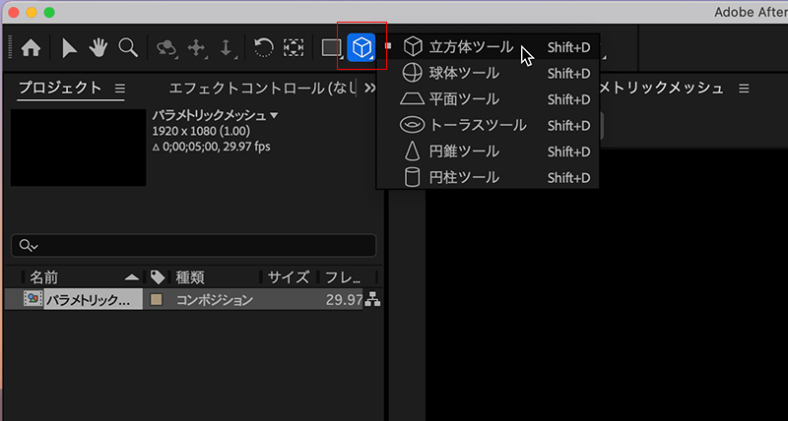Select the pan-behind anchor point tool

click(x=294, y=47)
